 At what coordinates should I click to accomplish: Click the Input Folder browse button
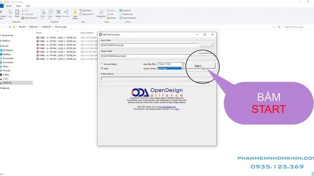(206, 45)
